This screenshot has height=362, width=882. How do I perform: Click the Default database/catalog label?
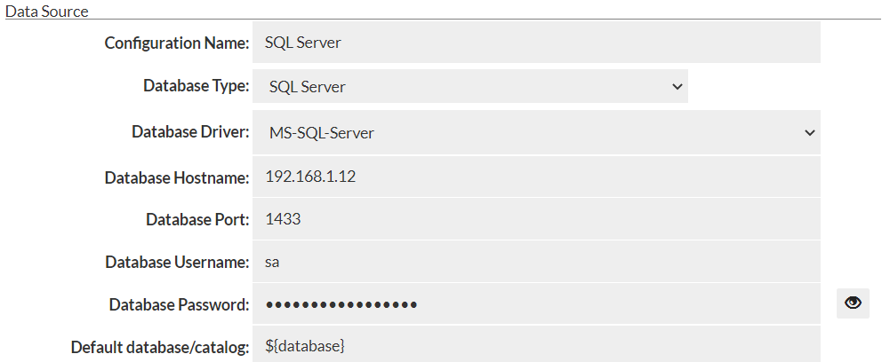160,347
